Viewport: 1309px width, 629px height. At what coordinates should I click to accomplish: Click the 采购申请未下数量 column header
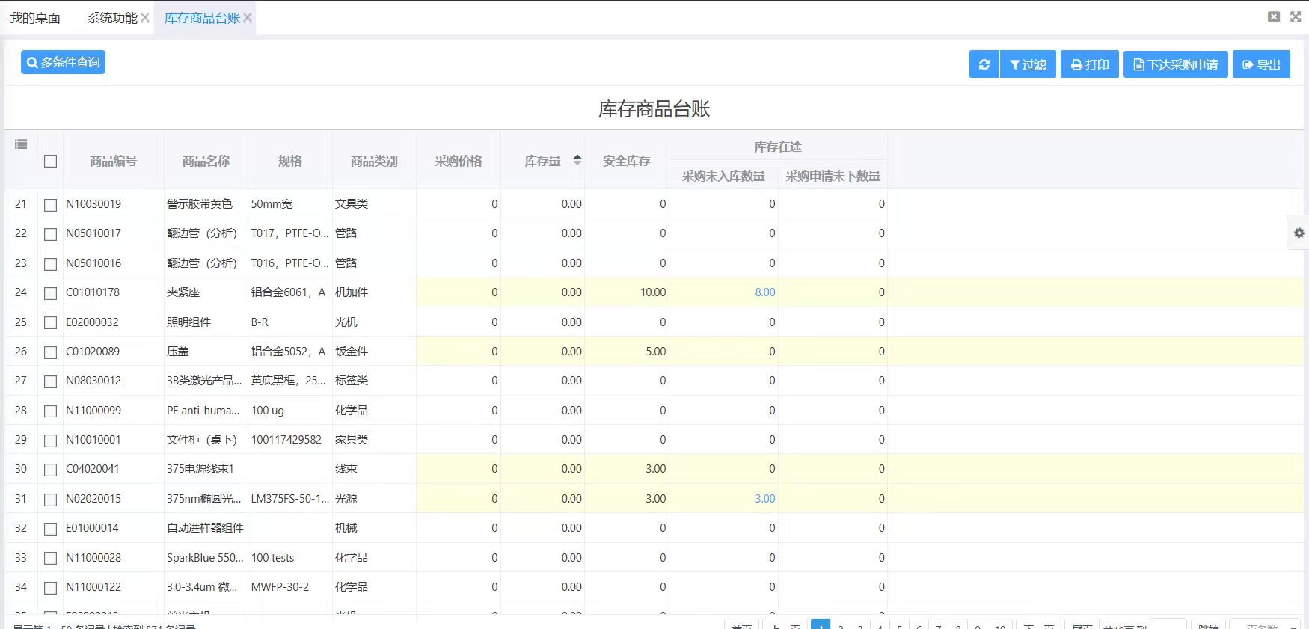point(833,176)
